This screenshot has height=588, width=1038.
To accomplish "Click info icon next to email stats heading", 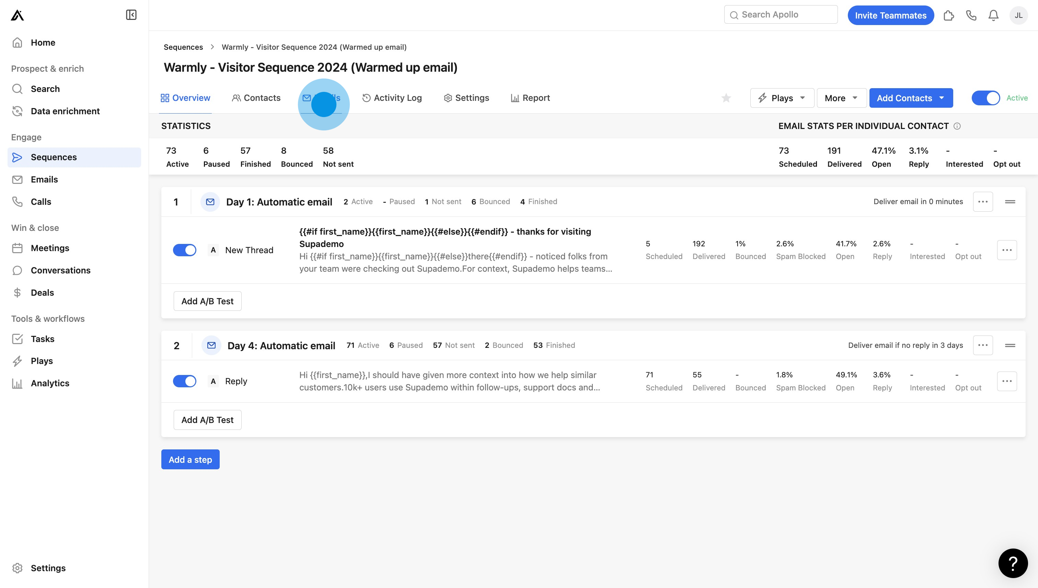I will tap(957, 126).
